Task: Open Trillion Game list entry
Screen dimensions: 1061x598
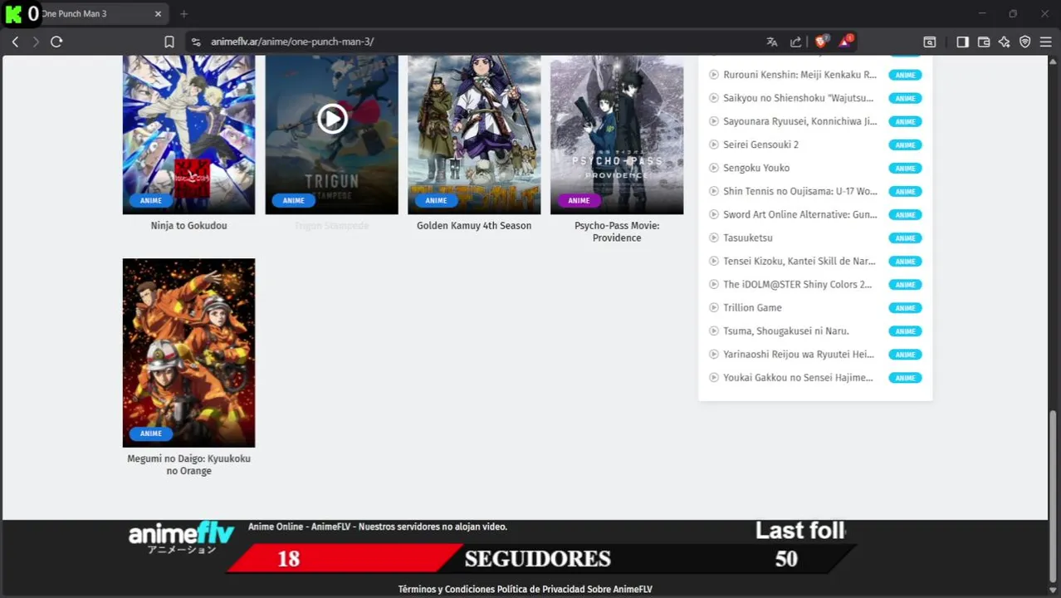Action: (x=752, y=307)
